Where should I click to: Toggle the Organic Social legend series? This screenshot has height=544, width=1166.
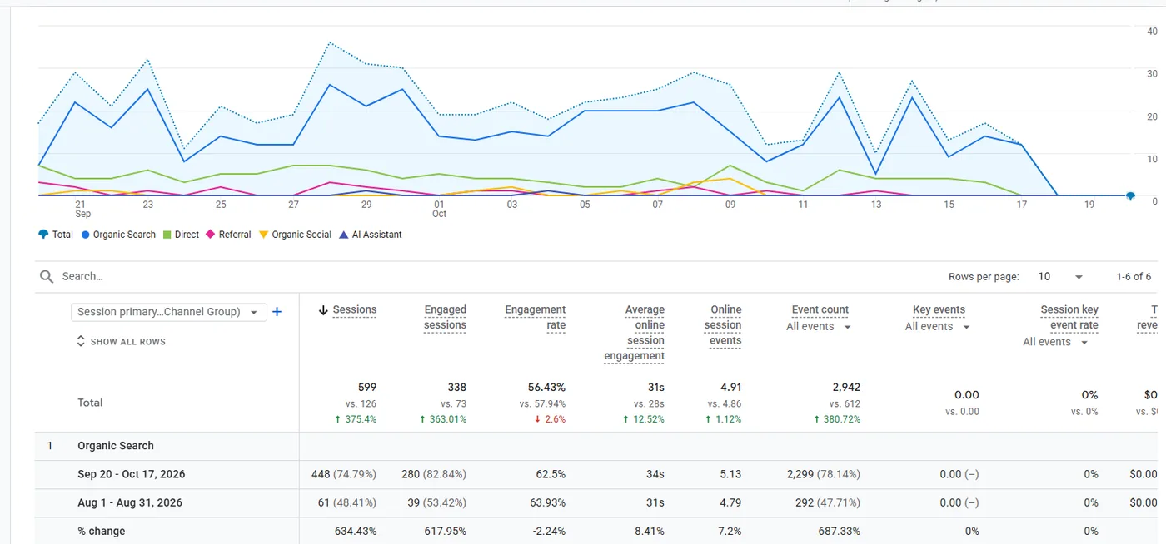click(296, 235)
